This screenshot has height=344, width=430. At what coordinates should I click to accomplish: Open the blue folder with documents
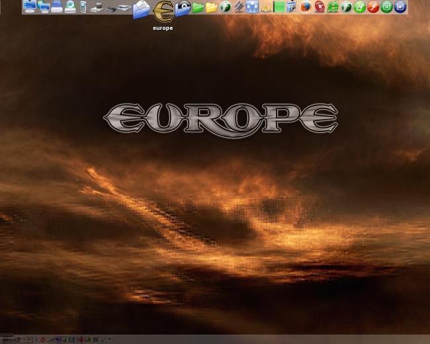tap(142, 10)
